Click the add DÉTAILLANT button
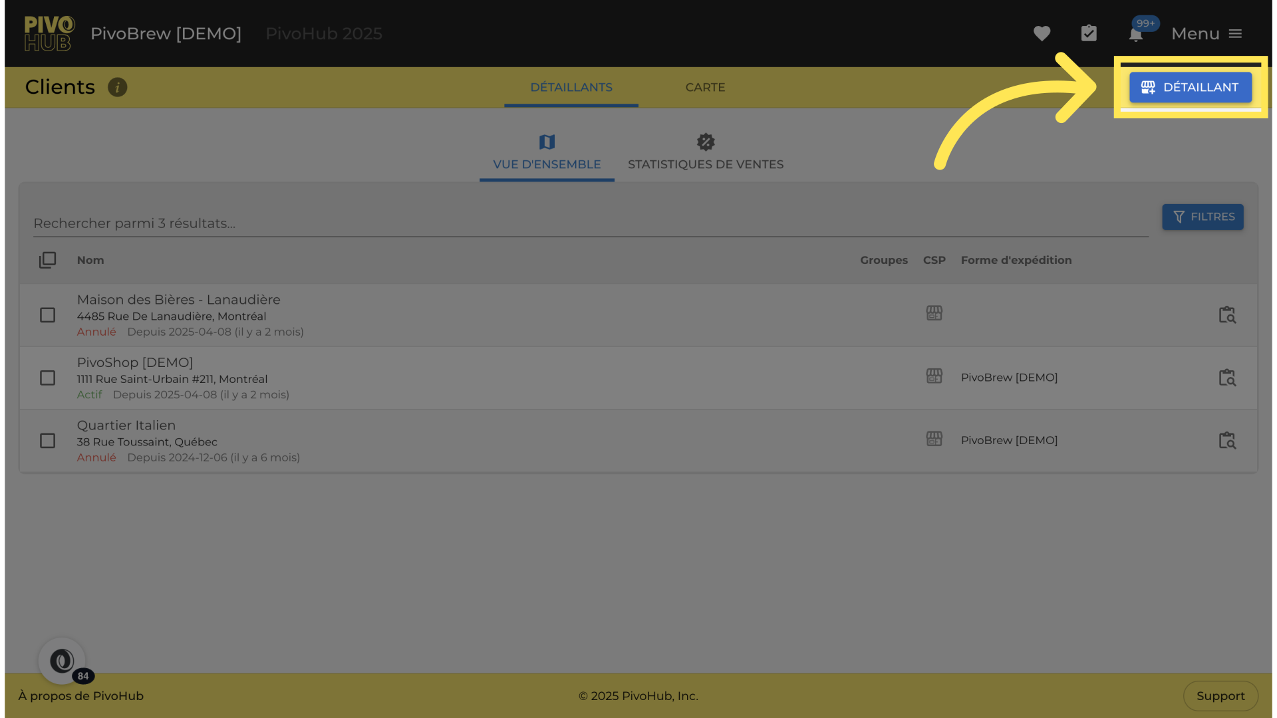The height and width of the screenshot is (718, 1277). pyautogui.click(x=1191, y=87)
